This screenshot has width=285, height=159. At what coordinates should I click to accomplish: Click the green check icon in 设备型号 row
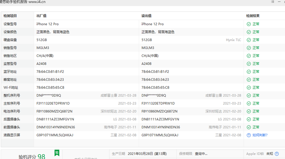[249, 24]
